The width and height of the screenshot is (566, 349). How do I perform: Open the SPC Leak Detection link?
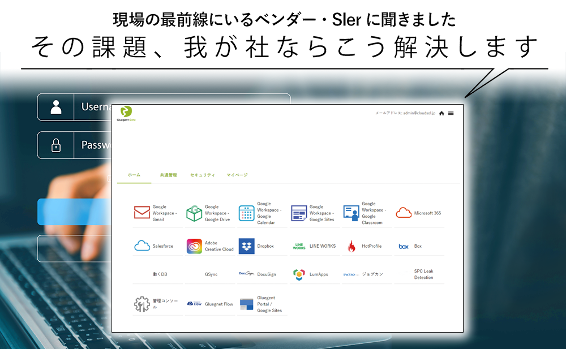(x=423, y=274)
